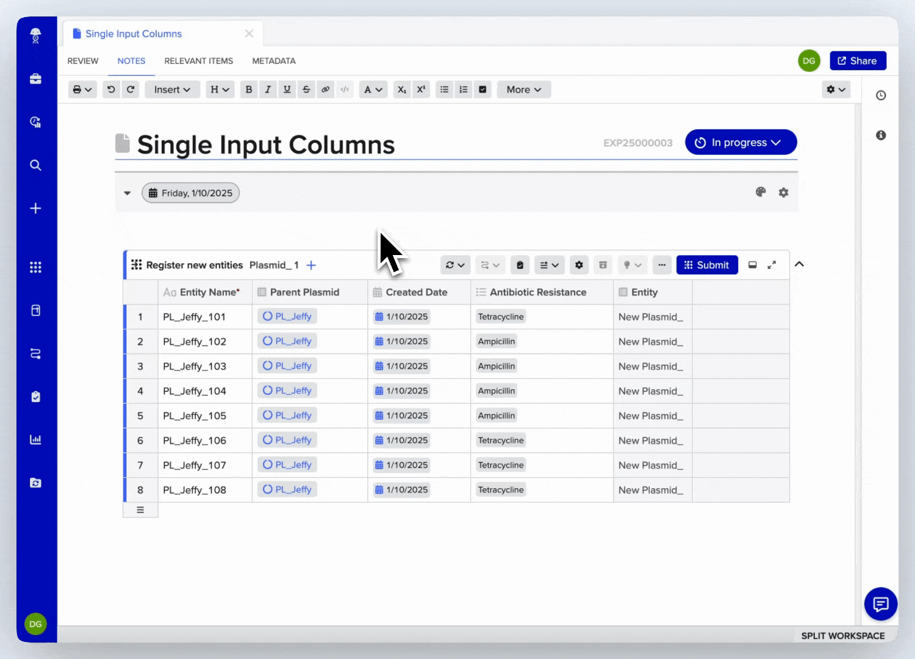The image size is (915, 659).
Task: Open the date section gear settings
Action: [783, 193]
